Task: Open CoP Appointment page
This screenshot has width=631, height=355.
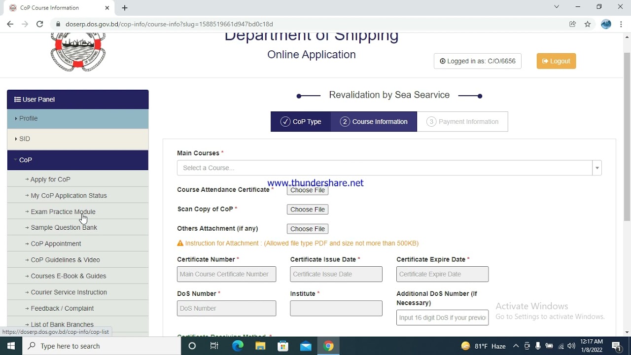Action: 56,244
